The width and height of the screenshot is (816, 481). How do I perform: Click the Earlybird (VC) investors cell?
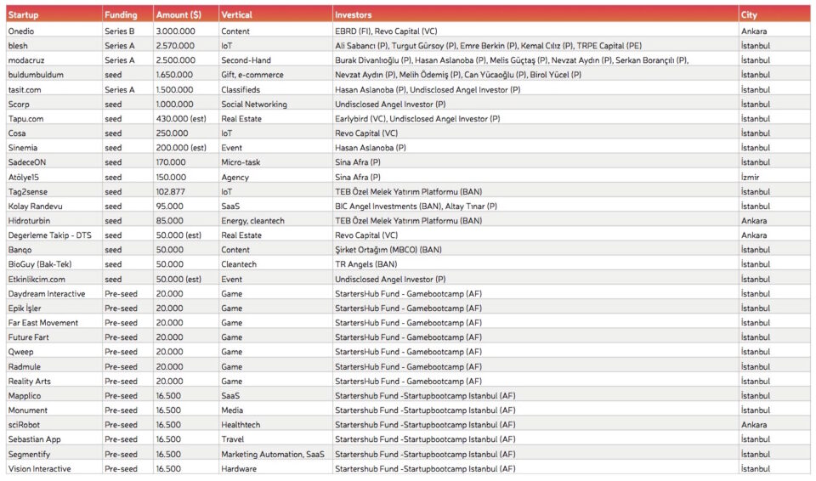pyautogui.click(x=535, y=119)
